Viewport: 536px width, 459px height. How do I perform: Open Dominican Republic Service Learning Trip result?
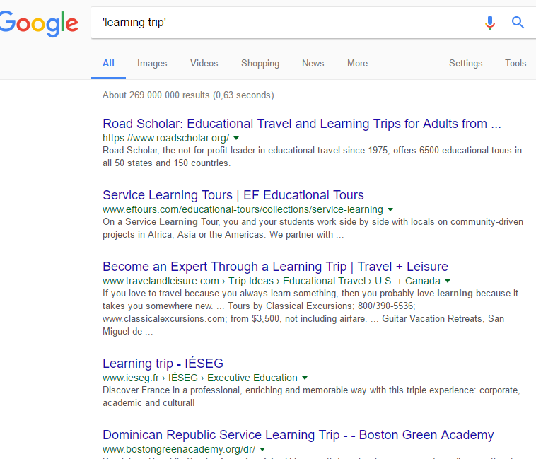click(x=298, y=435)
